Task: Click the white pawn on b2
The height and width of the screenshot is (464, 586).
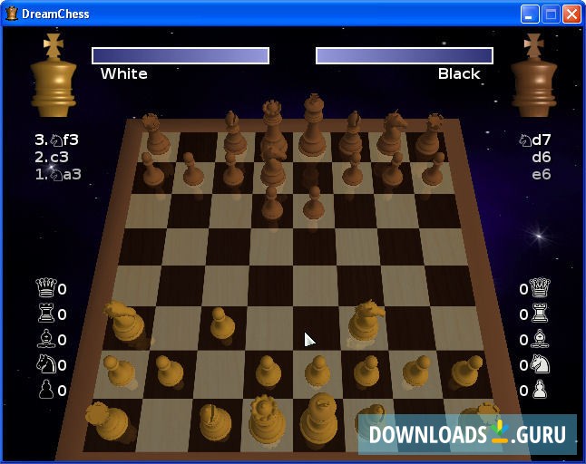Action: pyautogui.click(x=170, y=371)
